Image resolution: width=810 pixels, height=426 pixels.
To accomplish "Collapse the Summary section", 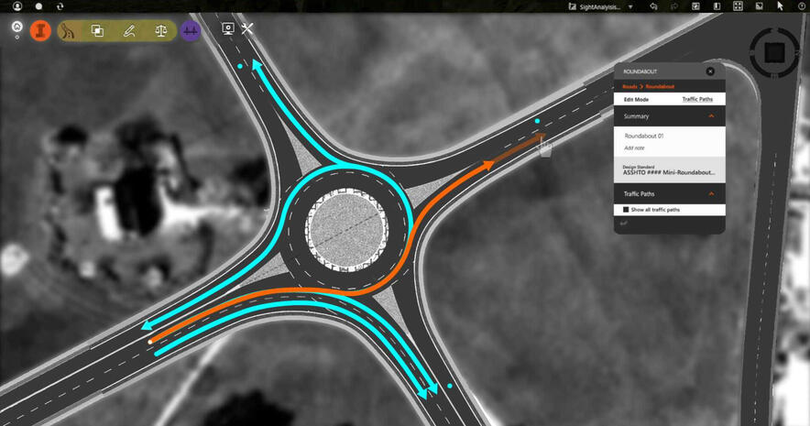I will click(711, 116).
